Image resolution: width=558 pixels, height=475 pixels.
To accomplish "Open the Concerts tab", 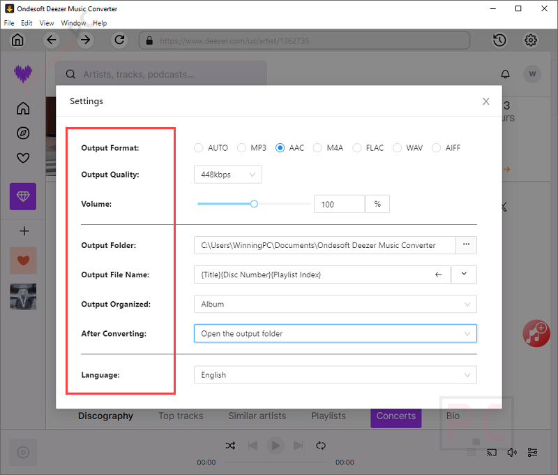I will [x=396, y=417].
